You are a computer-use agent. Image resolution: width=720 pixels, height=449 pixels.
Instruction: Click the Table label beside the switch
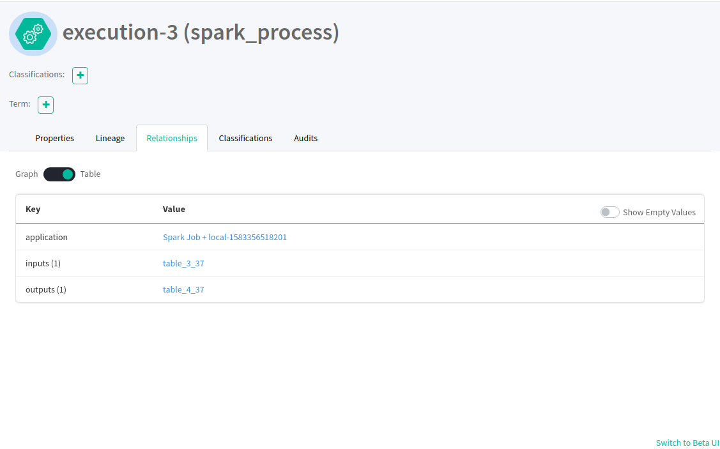point(91,174)
